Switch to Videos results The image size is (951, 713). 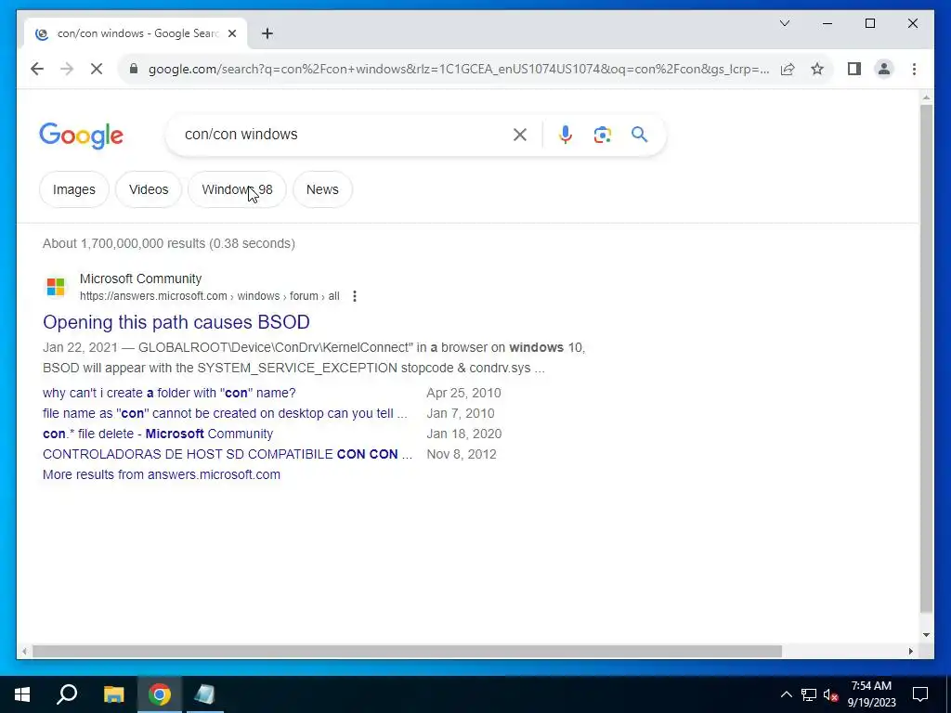pyautogui.click(x=149, y=189)
